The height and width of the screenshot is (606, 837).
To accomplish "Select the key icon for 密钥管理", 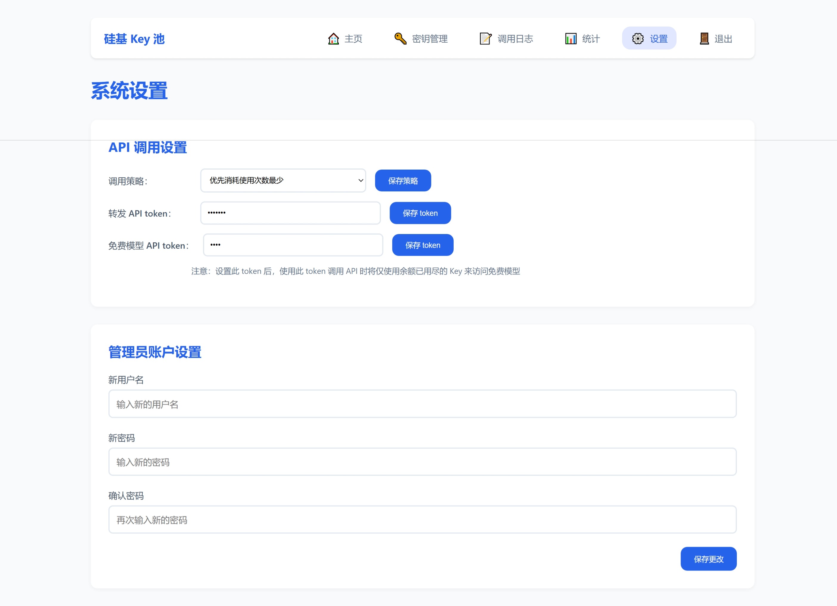I will click(x=400, y=38).
